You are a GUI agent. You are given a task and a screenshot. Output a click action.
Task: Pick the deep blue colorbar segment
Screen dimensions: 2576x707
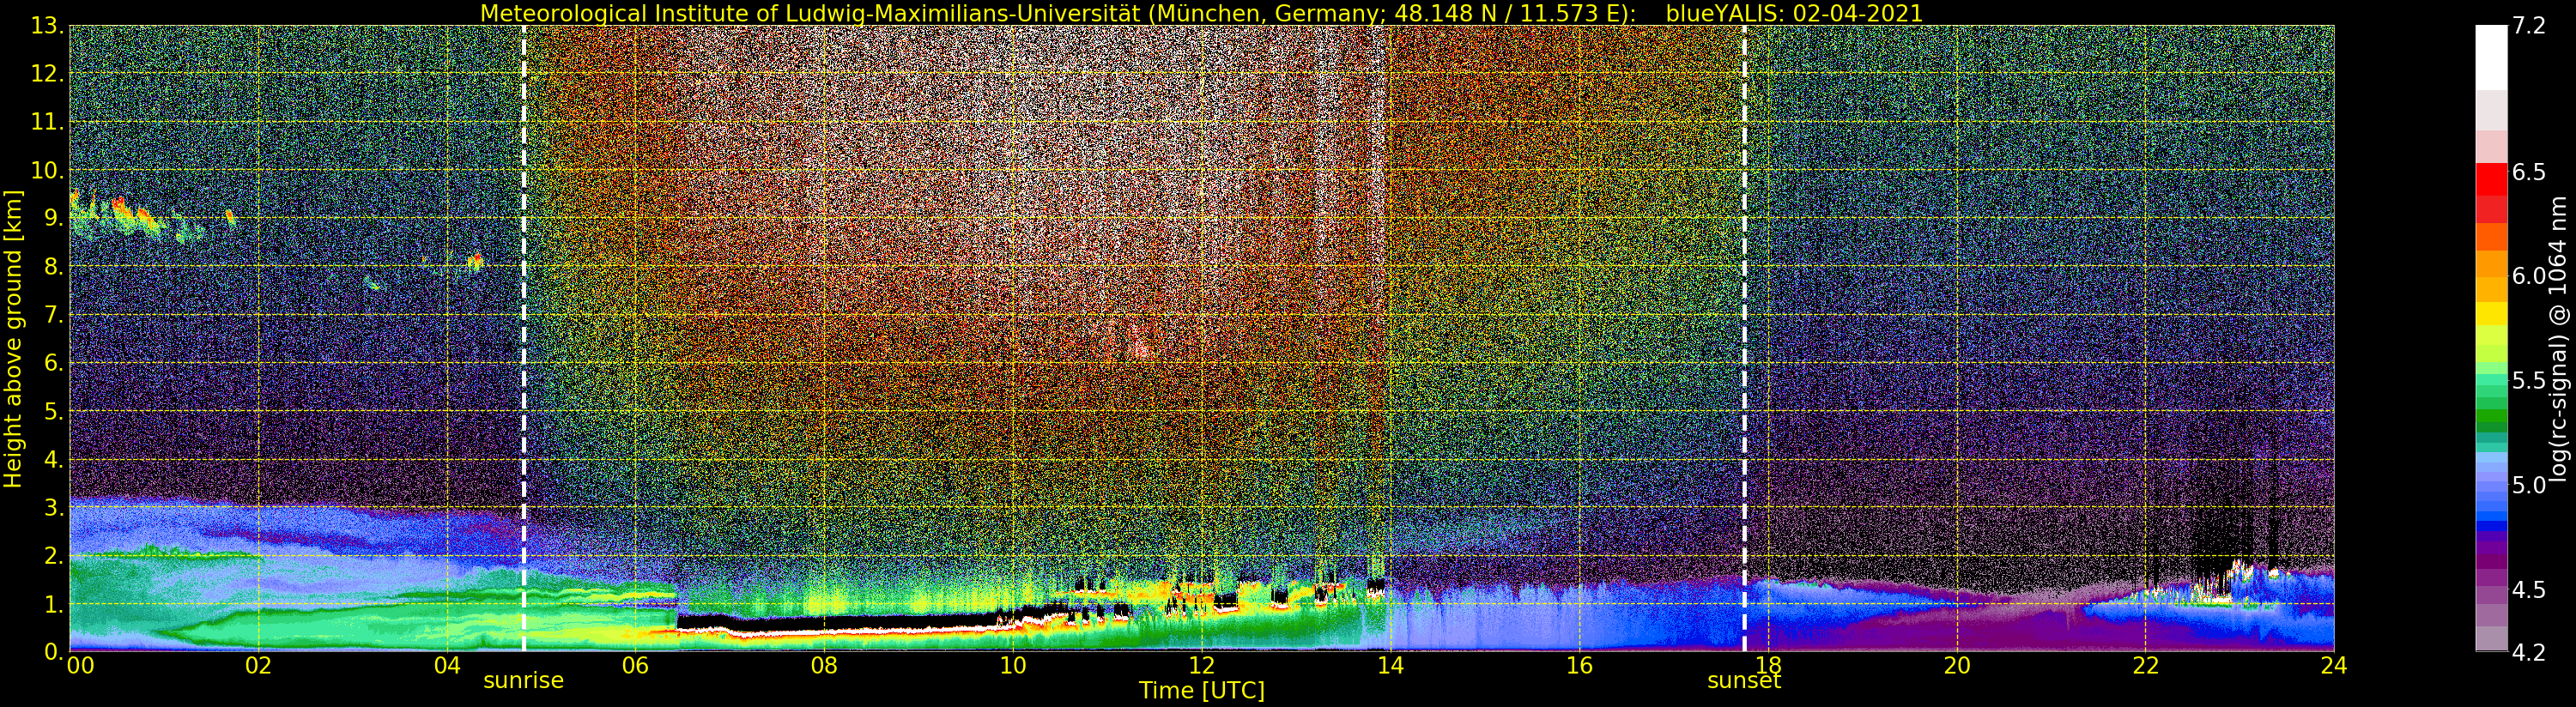tap(2491, 527)
